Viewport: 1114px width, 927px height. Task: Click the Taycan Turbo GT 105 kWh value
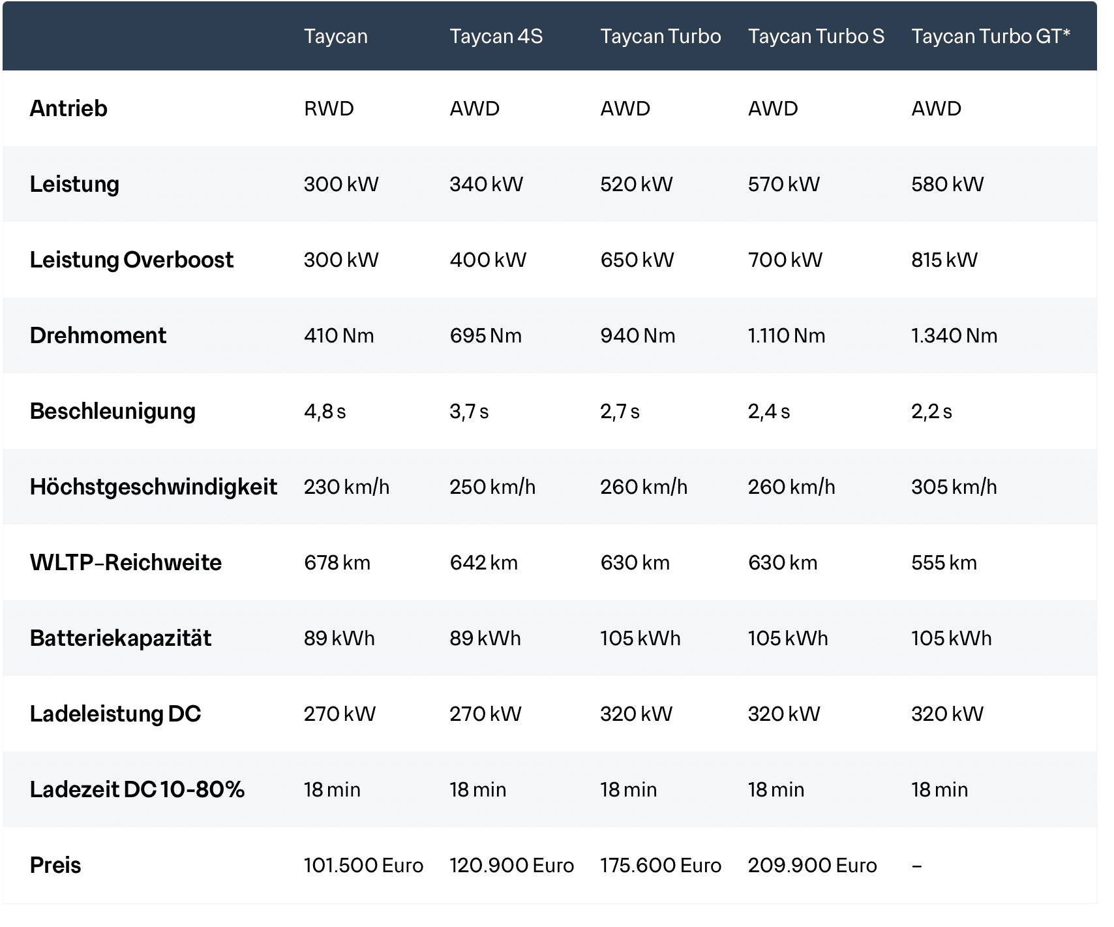coord(952,638)
